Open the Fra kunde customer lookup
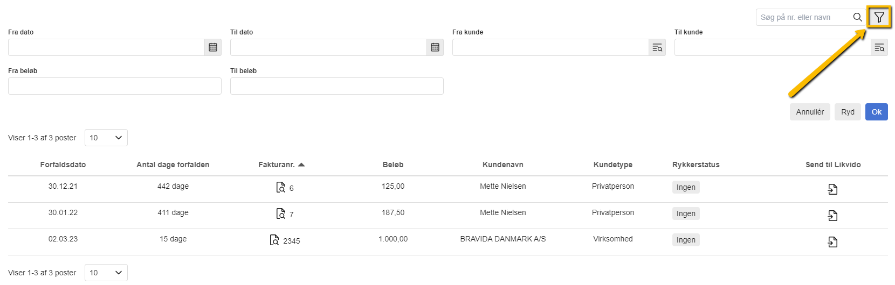This screenshot has height=285, width=895. coord(657,47)
